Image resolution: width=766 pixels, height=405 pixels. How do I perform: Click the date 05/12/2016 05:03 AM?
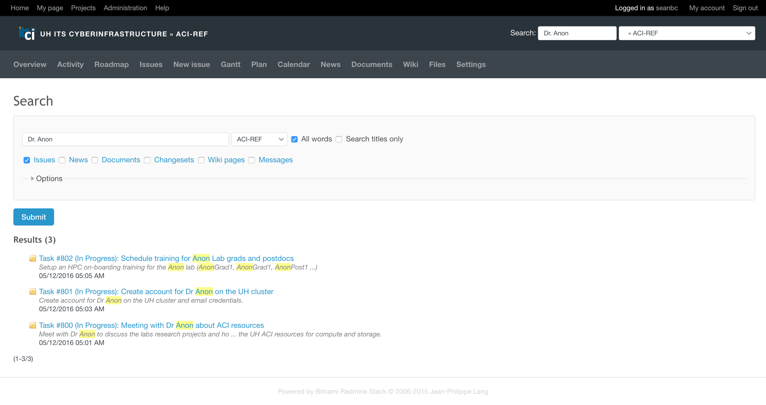pos(72,309)
